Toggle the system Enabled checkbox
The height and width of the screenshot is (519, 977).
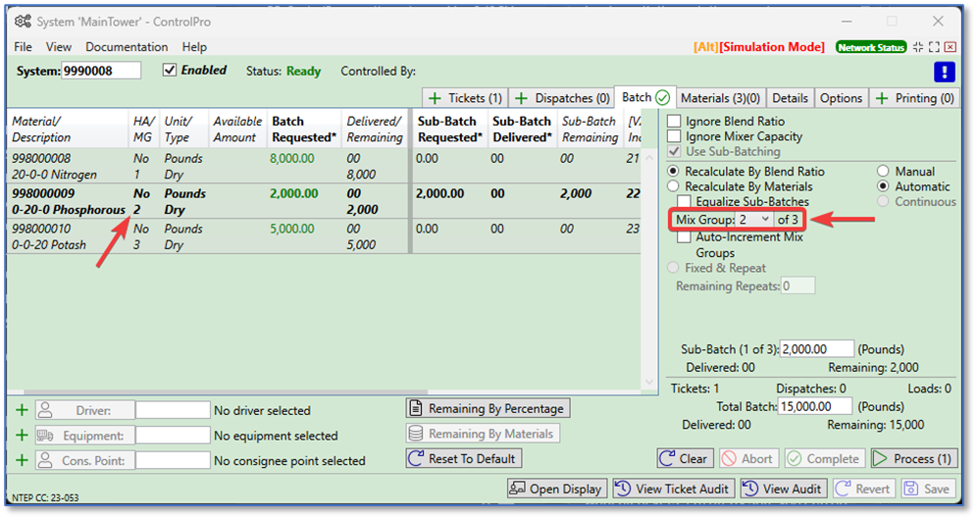point(170,71)
